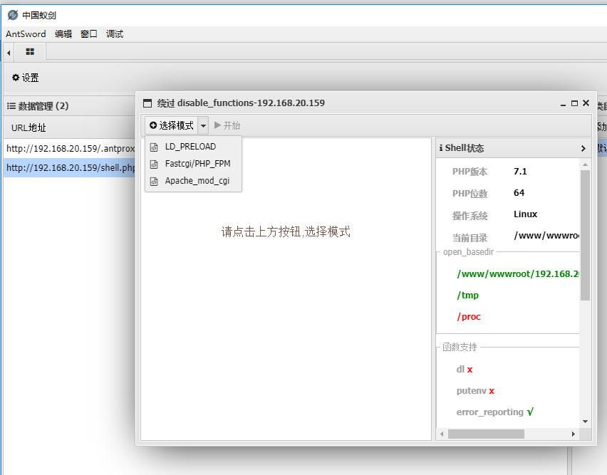This screenshot has height=475, width=607.
Task: Click the Shell状态 info icon
Action: (441, 148)
